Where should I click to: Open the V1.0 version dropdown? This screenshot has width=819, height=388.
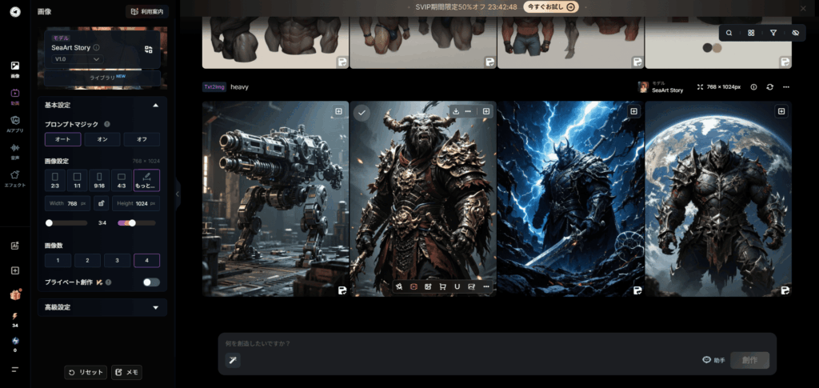tap(77, 59)
